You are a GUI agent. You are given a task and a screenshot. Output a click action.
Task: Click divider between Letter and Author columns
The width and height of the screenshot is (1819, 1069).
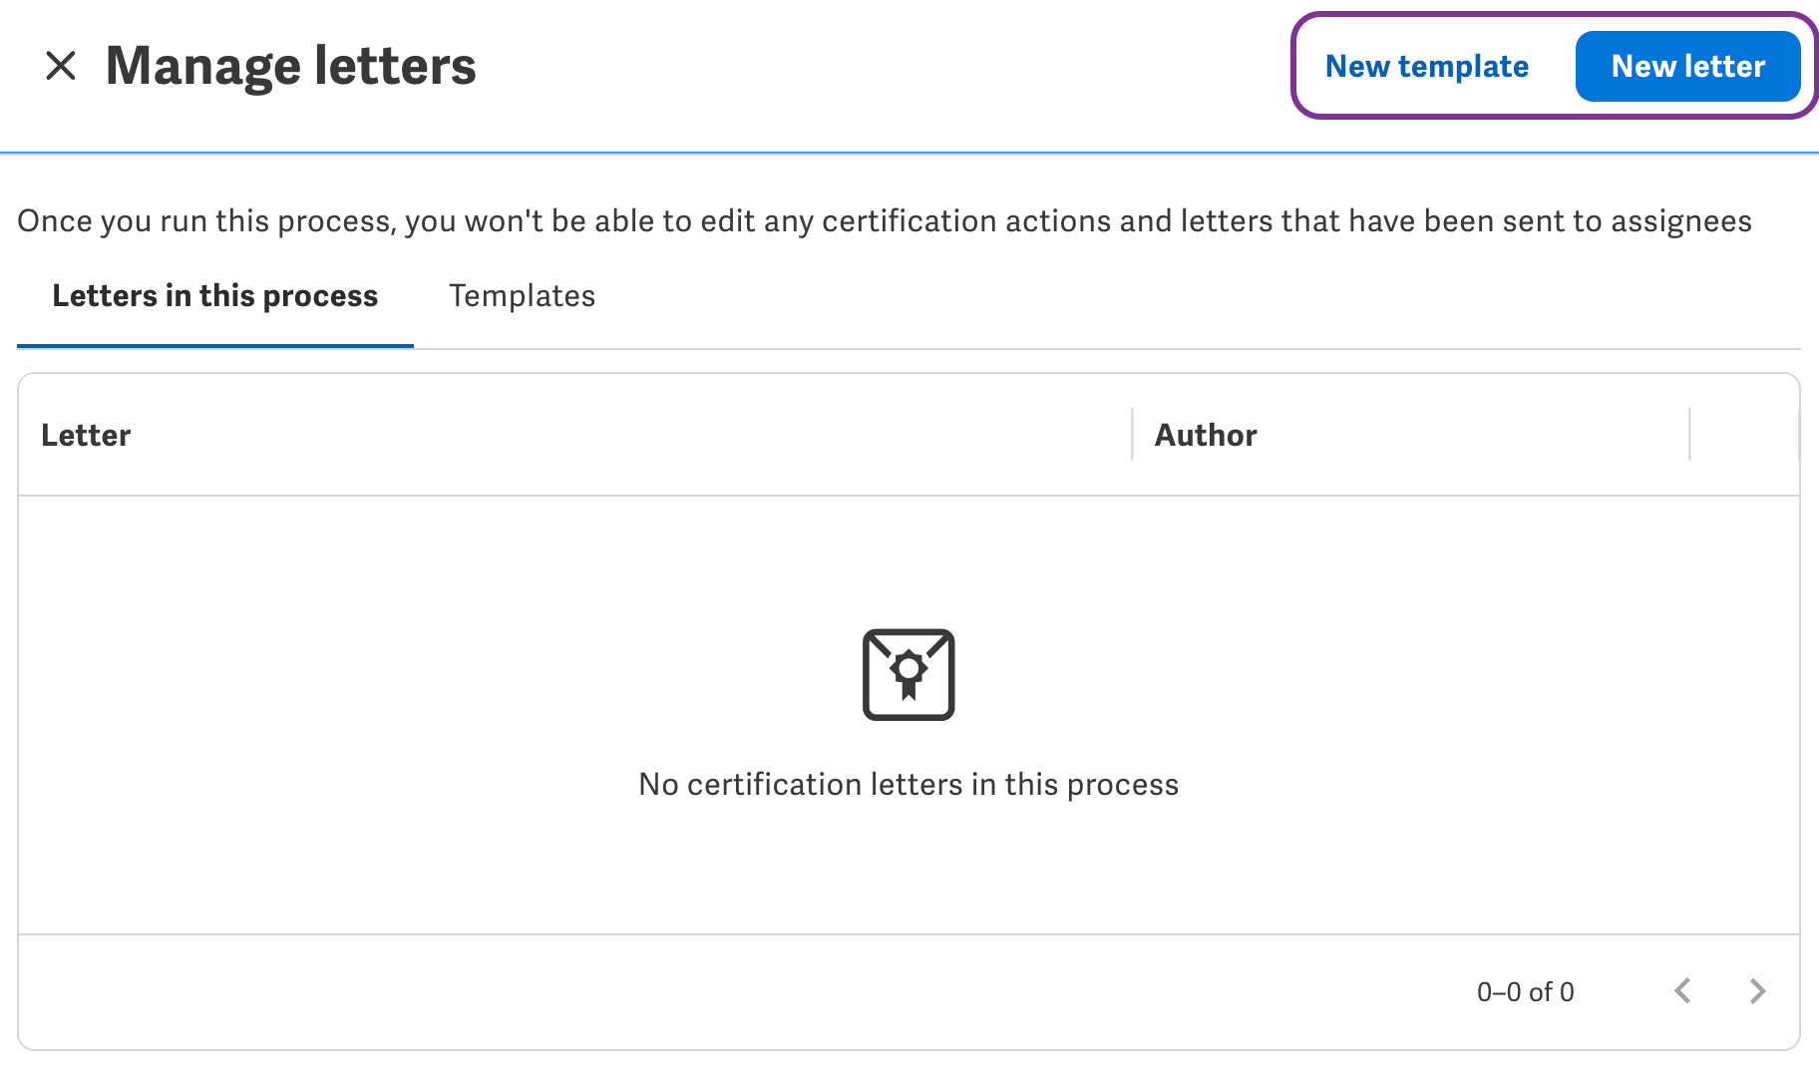pos(1133,435)
